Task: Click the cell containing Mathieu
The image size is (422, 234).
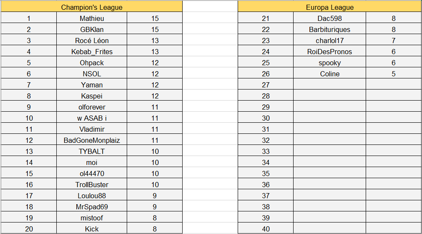Action: click(x=92, y=18)
